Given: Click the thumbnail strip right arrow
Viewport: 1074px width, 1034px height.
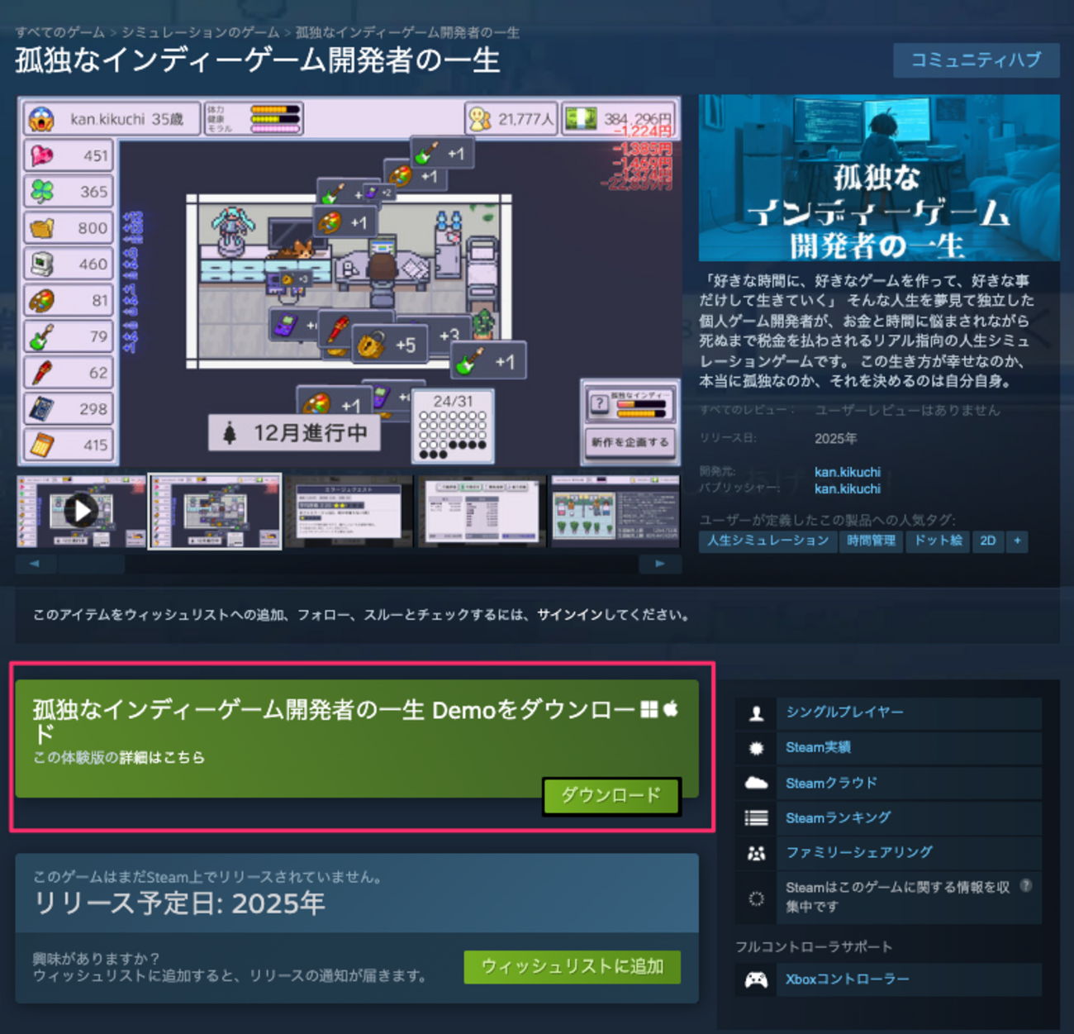Looking at the screenshot, I should (x=660, y=564).
